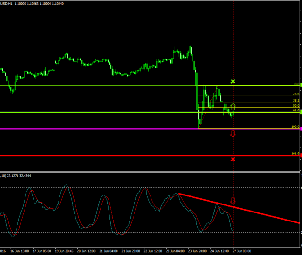302x255 pixels.
Task: Click the magenta price tag at right edge
Action: 301,129
